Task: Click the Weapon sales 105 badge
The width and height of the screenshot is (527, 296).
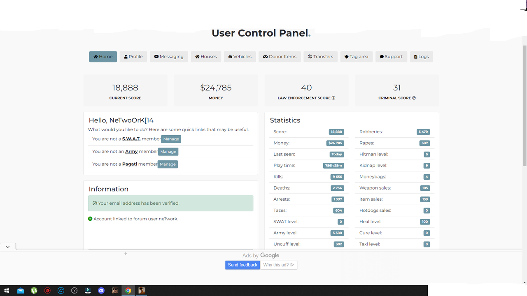Action: [x=425, y=188]
